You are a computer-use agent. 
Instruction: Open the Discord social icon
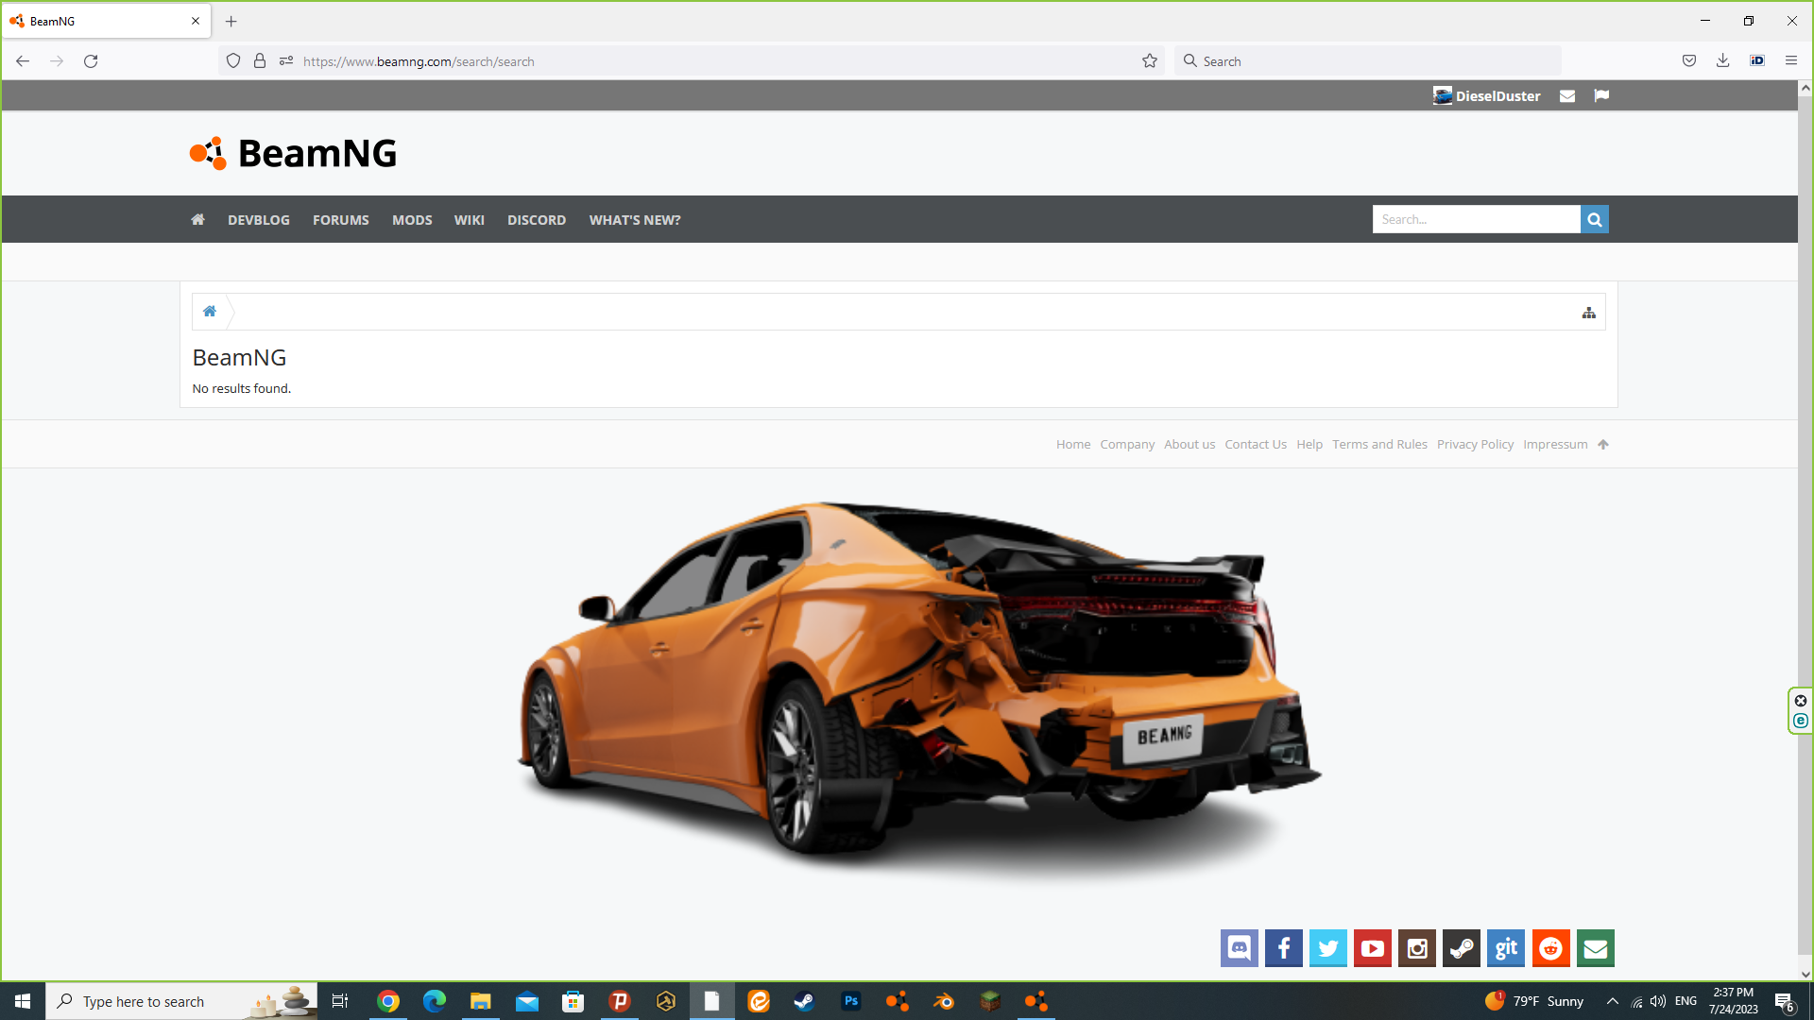[x=1239, y=948]
